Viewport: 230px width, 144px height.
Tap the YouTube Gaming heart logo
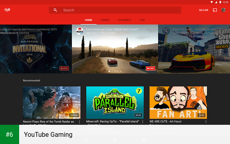[x=7, y=10]
